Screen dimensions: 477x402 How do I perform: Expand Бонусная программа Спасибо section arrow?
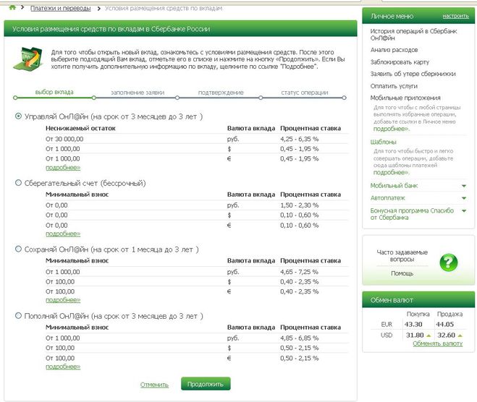pyautogui.click(x=463, y=210)
